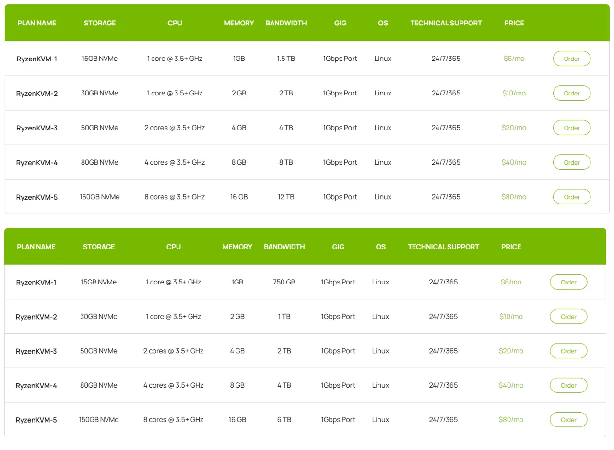Click the "8 TB" bandwidth value

pyautogui.click(x=286, y=162)
